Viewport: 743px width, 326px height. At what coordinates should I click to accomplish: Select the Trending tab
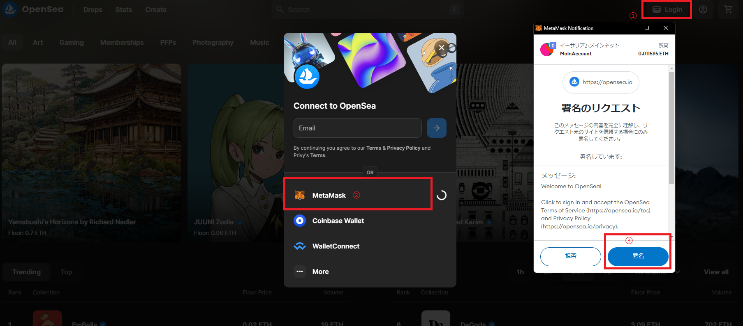27,272
